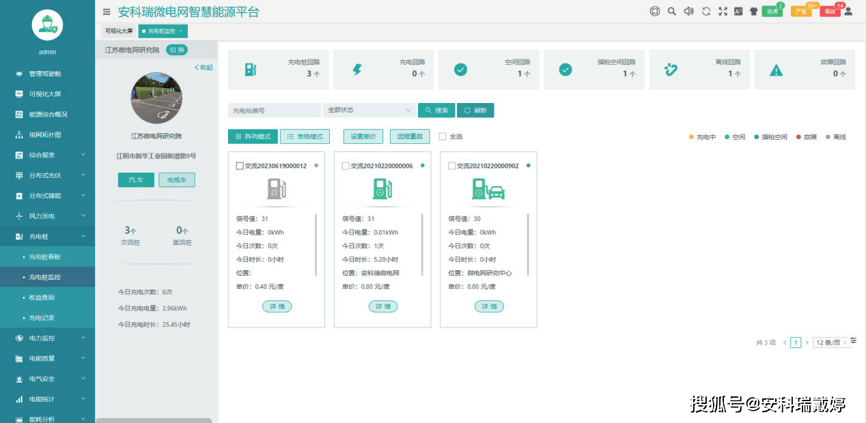Screen dimensions: 866x423
Task: Expand the 风力发电 sidebar menu
Action: coord(47,216)
